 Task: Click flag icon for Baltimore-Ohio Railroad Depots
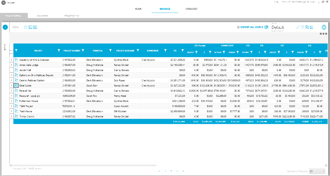[16, 75]
